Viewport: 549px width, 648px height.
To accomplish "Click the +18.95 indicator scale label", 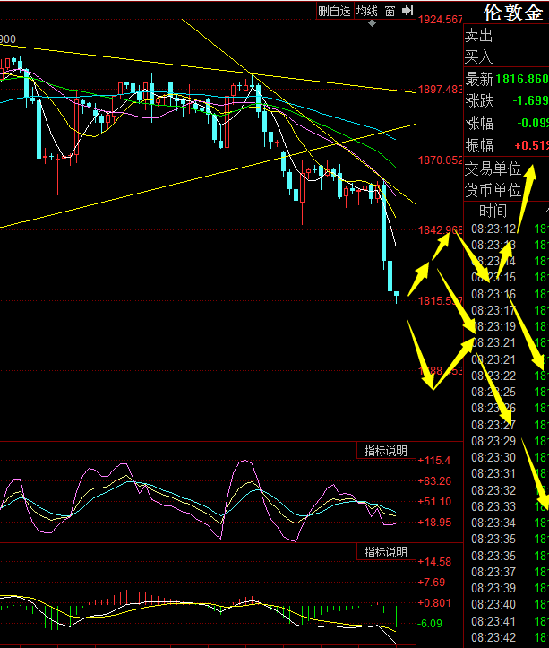I will pos(434,523).
